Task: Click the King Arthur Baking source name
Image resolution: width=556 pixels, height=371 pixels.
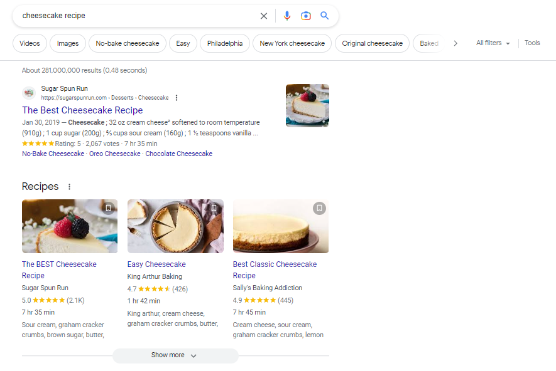Action: (x=155, y=276)
